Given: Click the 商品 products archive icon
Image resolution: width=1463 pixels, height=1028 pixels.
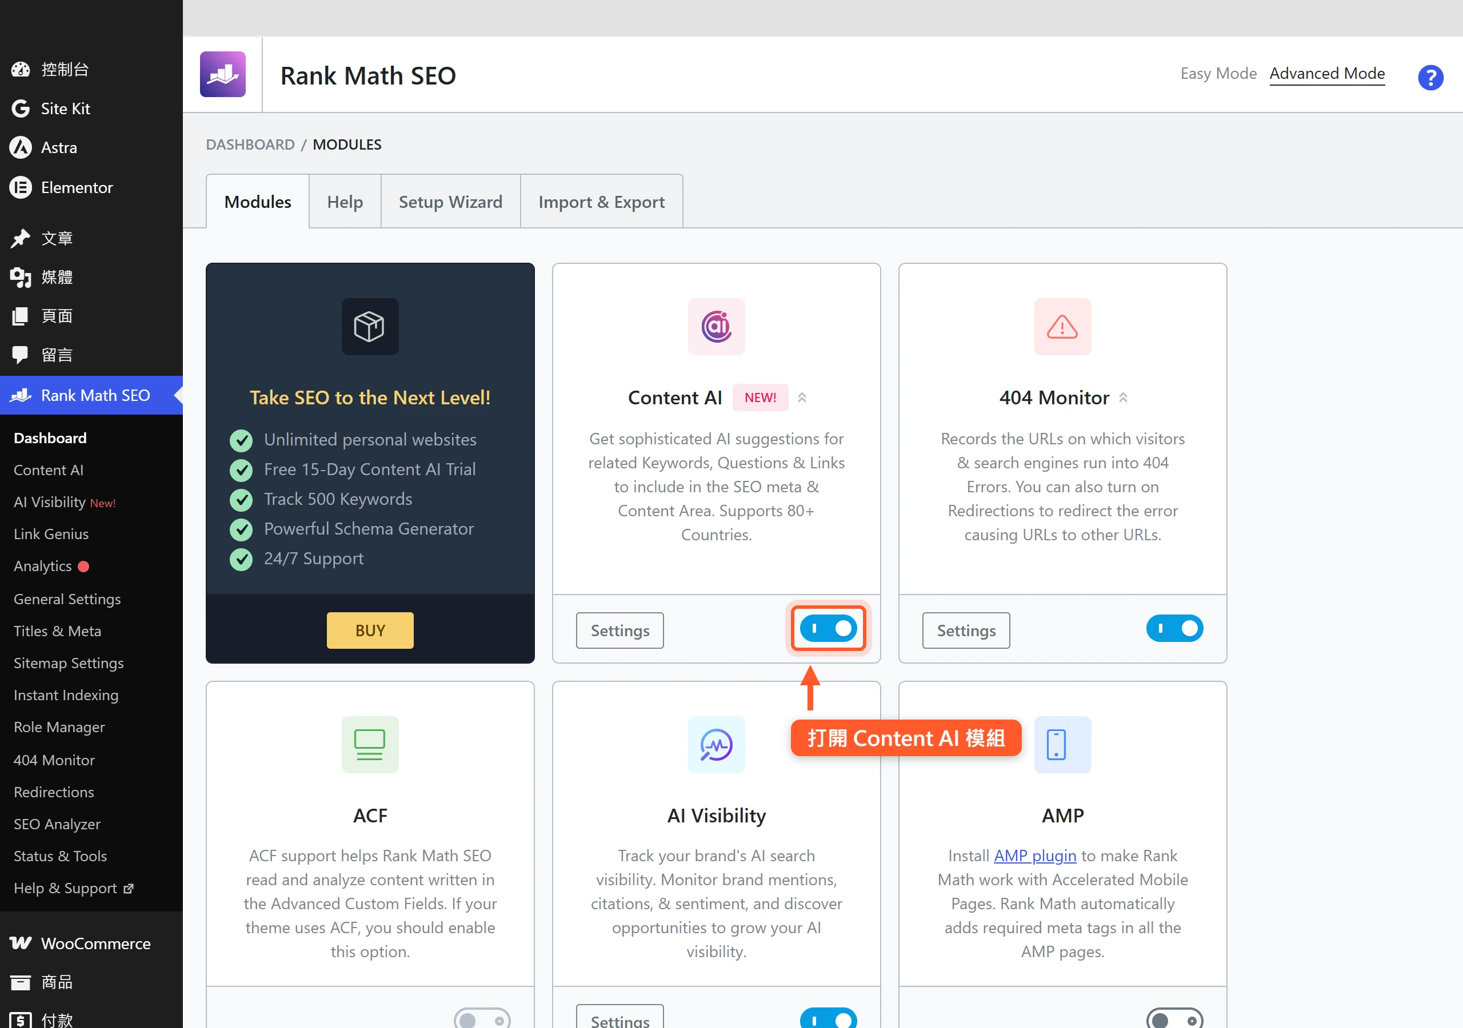Looking at the screenshot, I should coord(21,982).
